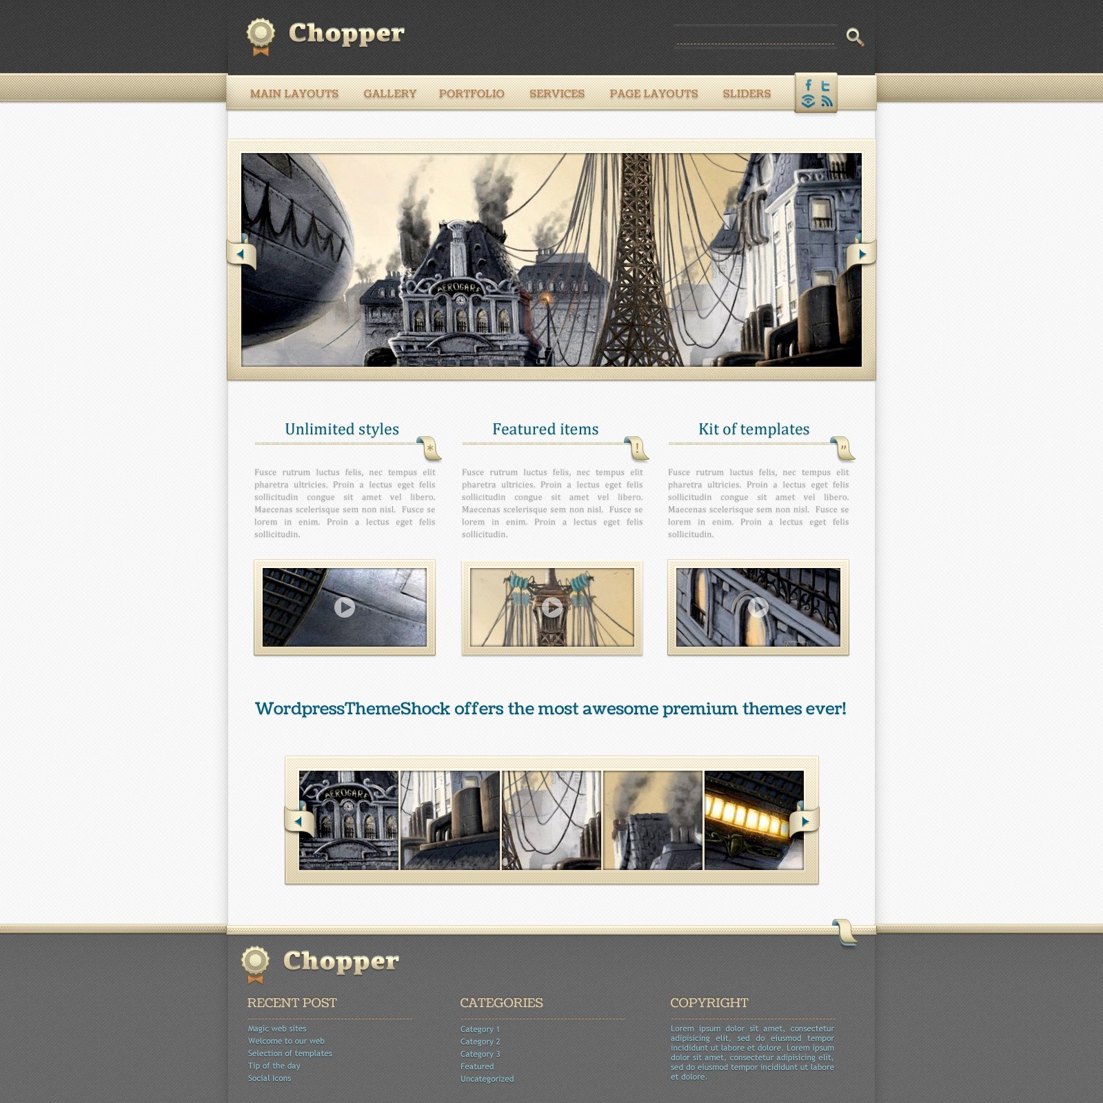Viewport: 1103px width, 1103px height.
Task: Open the Uncategorized category link
Action: pos(487,1079)
